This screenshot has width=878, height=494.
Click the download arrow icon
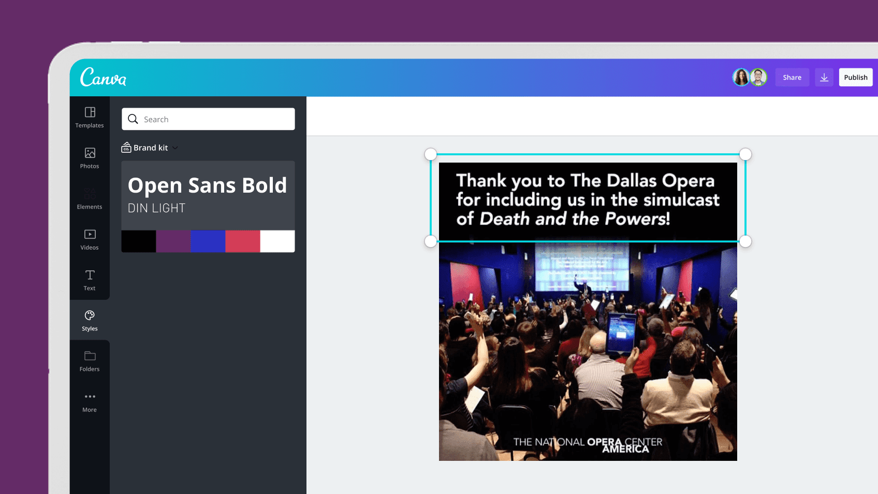[824, 78]
